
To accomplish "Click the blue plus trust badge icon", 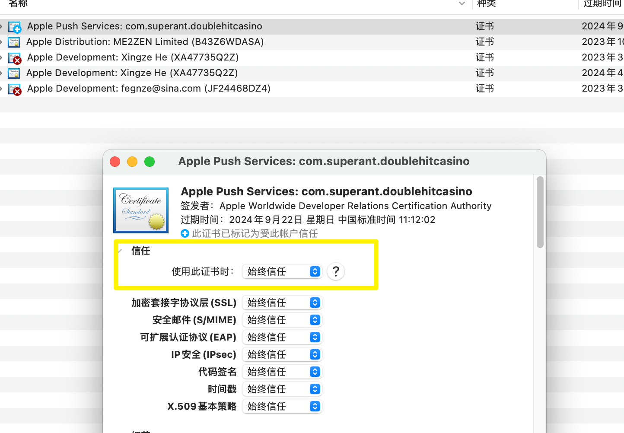I will point(185,233).
